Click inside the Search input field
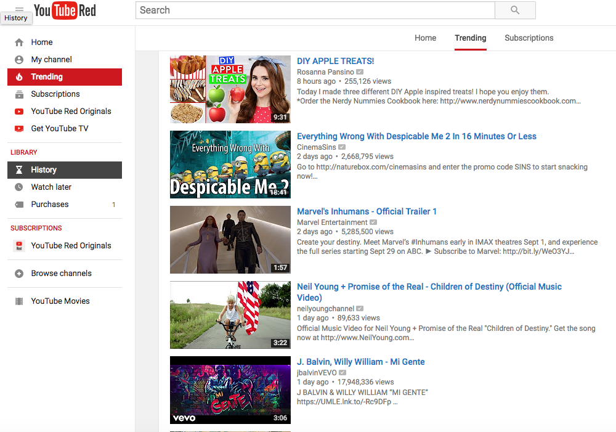The height and width of the screenshot is (432, 616). click(314, 10)
